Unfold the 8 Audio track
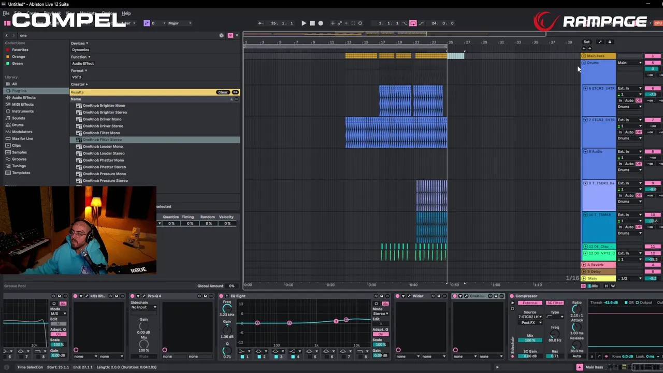Screen dimensions: 663x373 pyautogui.click(x=585, y=151)
